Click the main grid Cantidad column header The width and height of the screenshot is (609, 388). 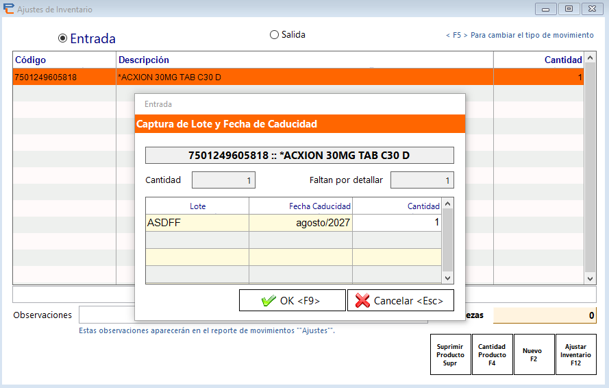click(538, 60)
